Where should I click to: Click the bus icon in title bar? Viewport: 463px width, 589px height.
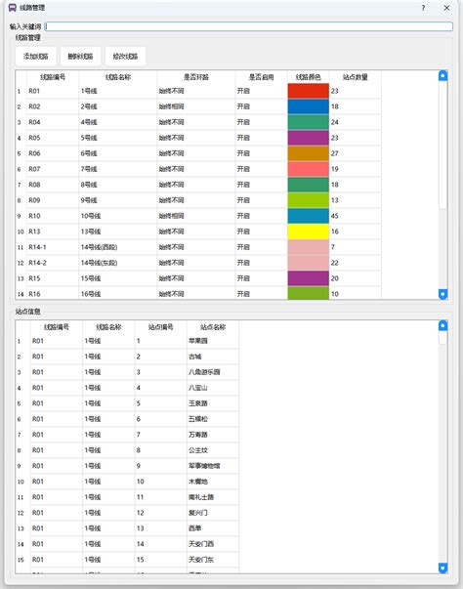12,8
